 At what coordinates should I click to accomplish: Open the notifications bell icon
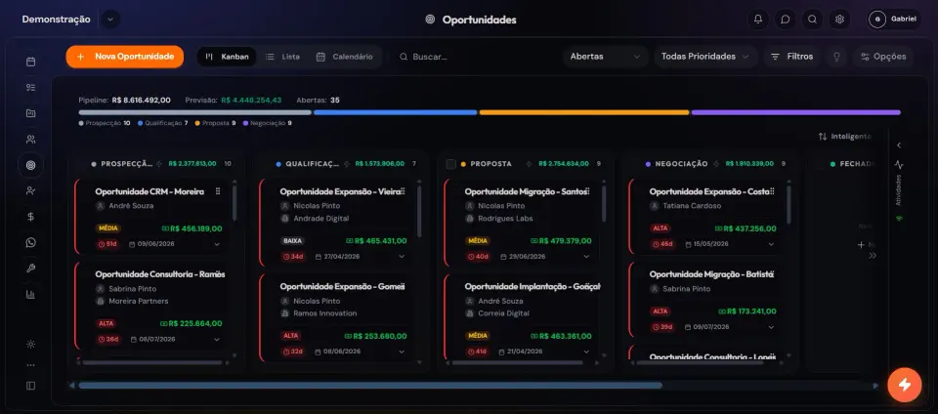(x=758, y=20)
